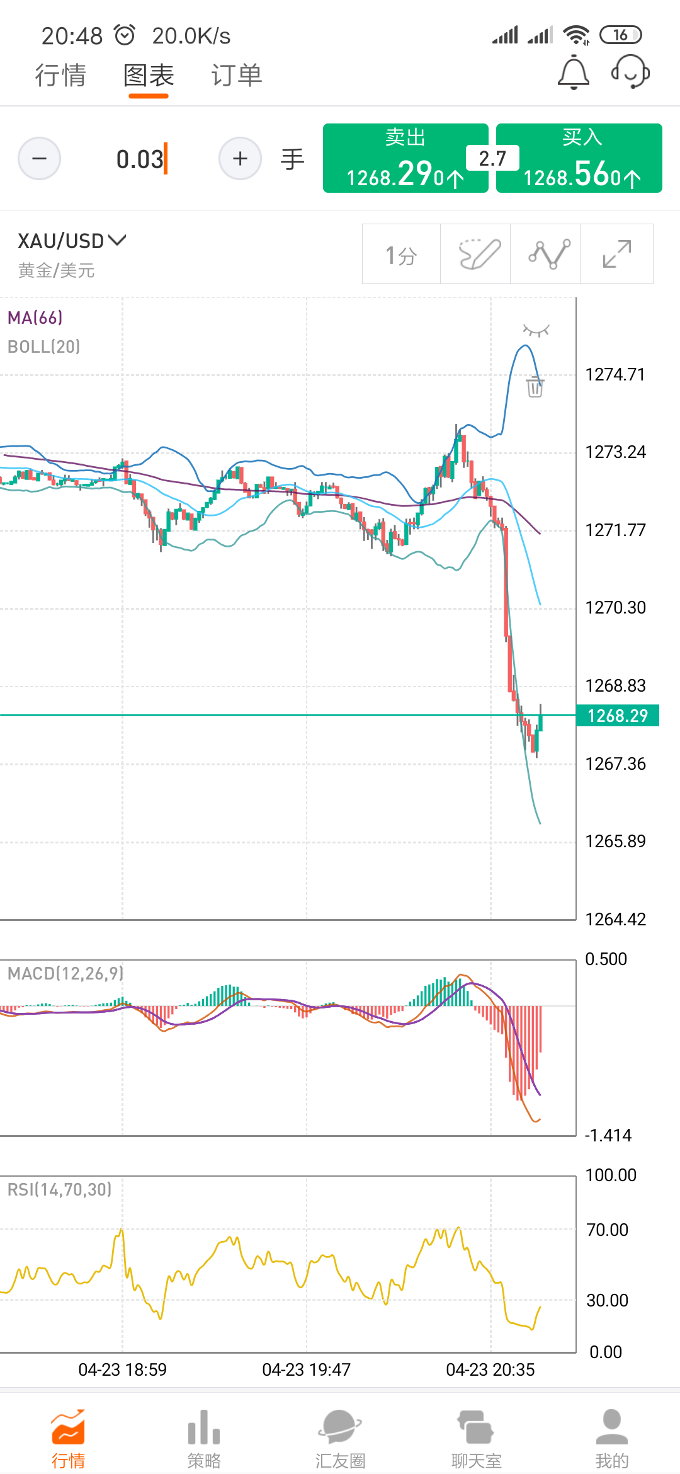Open the notifications bell
Viewport: 680px width, 1474px height.
click(x=573, y=73)
